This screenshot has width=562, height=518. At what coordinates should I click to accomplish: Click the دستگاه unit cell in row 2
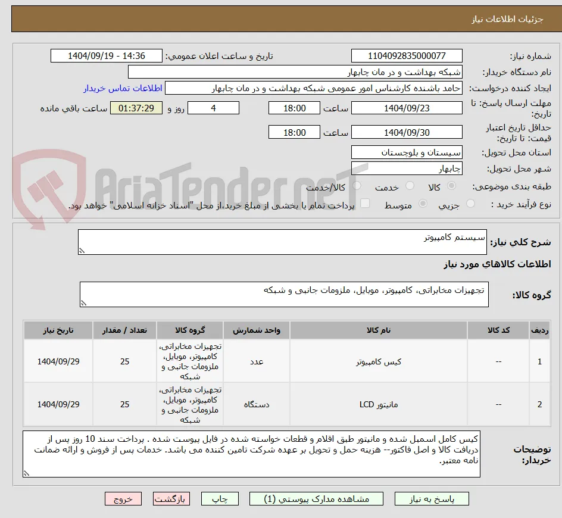[x=257, y=404]
